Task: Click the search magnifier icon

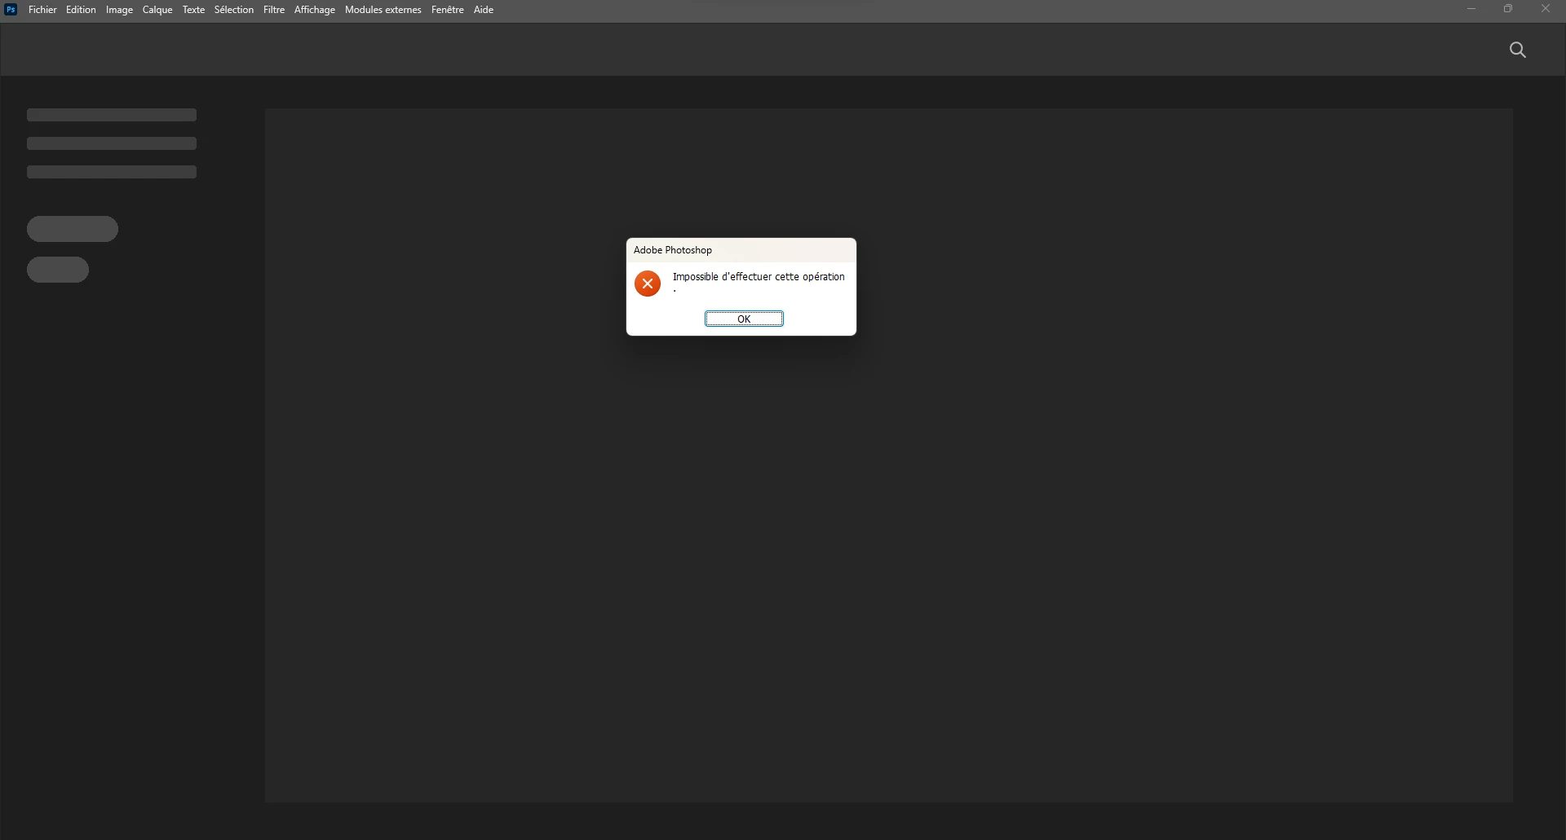Action: (x=1517, y=51)
